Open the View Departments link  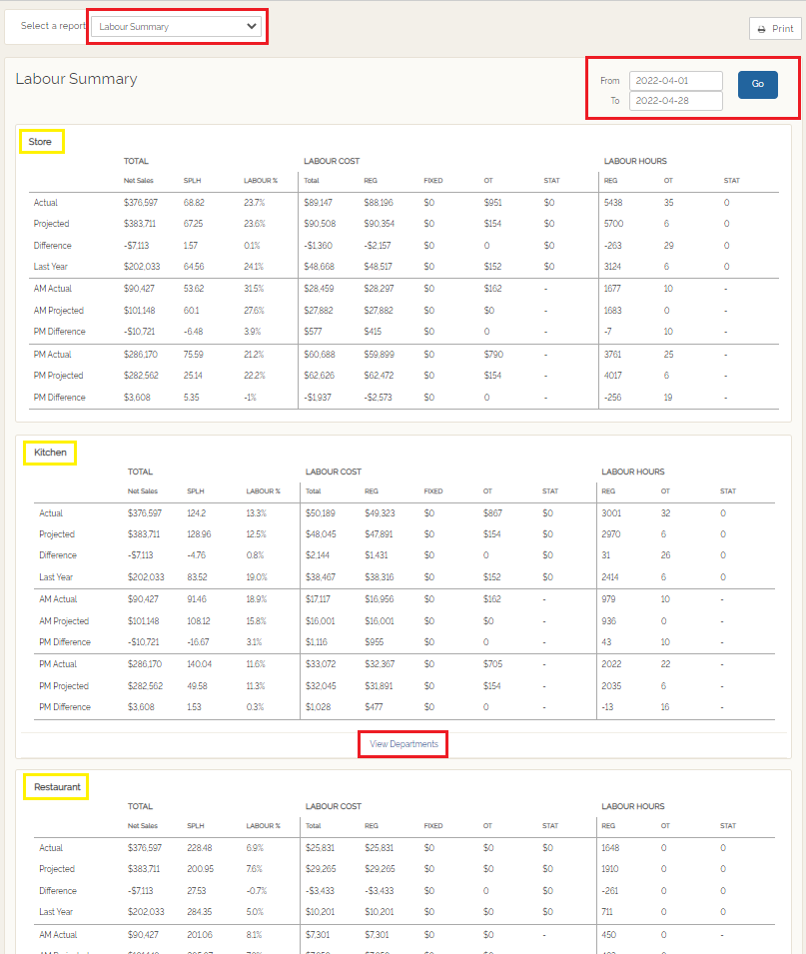coord(403,744)
